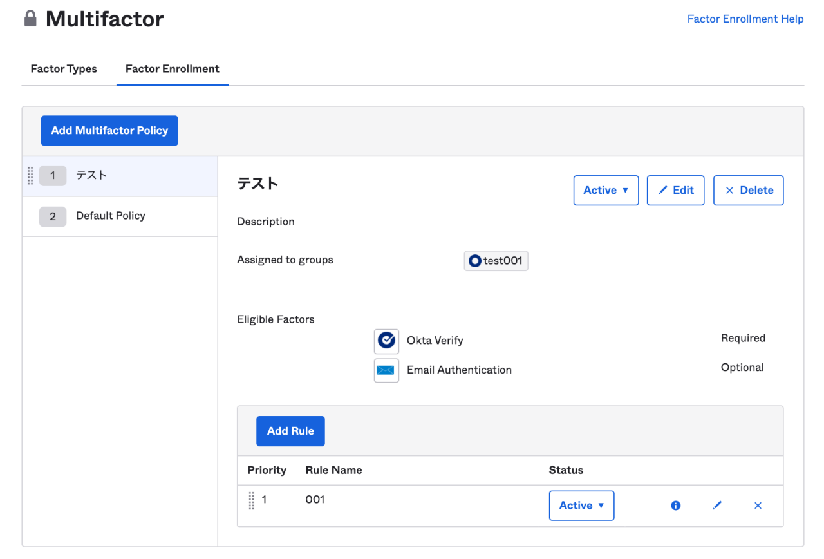
Task: Delete the テスト policy
Action: tap(748, 191)
